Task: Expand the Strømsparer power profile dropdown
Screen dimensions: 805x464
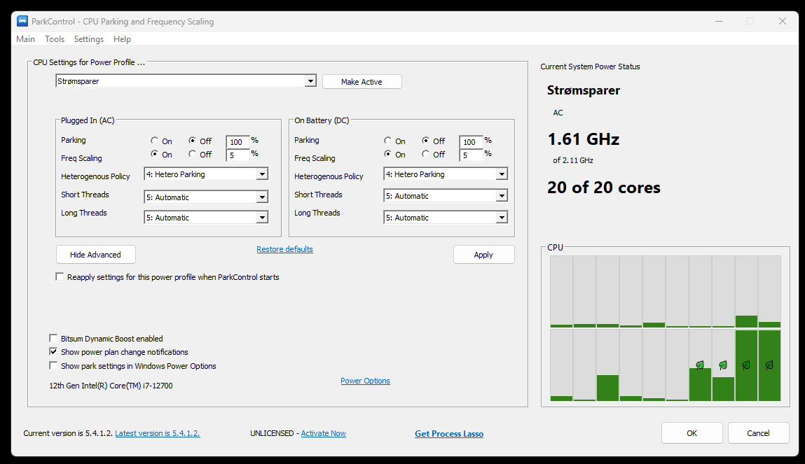Action: pos(310,81)
